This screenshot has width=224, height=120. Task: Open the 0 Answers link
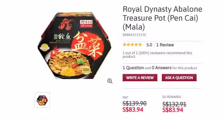point(162,68)
